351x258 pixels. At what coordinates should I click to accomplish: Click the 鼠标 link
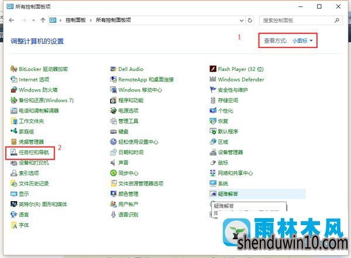223,162
